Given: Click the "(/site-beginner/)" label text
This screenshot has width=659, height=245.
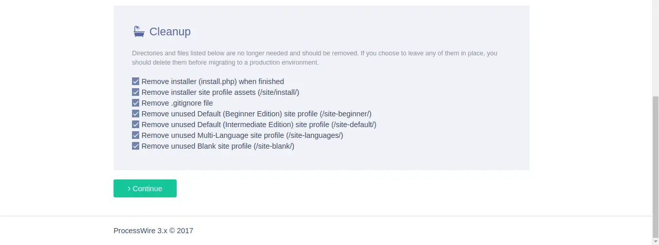Looking at the screenshot, I should tap(343, 114).
